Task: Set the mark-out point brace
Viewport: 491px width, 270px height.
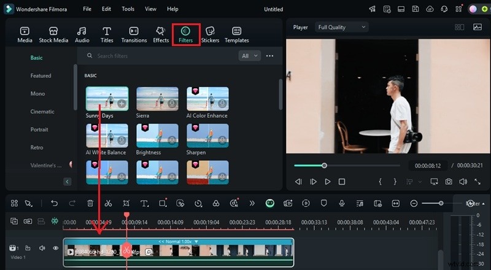Action: coord(395,182)
